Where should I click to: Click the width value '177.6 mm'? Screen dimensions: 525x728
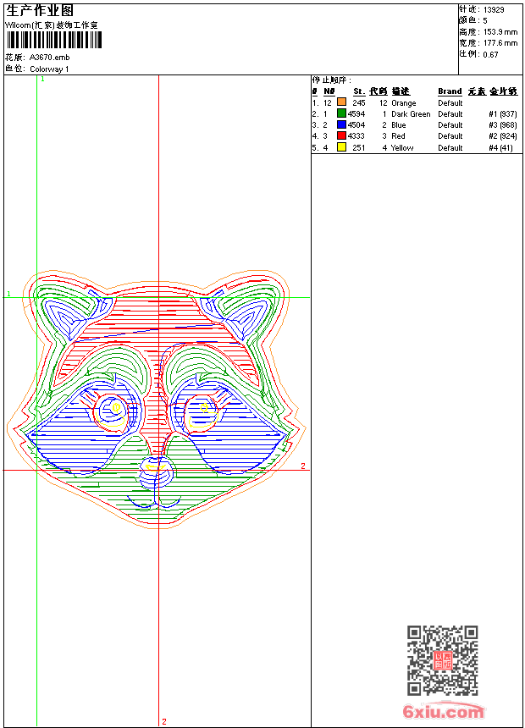(x=500, y=43)
